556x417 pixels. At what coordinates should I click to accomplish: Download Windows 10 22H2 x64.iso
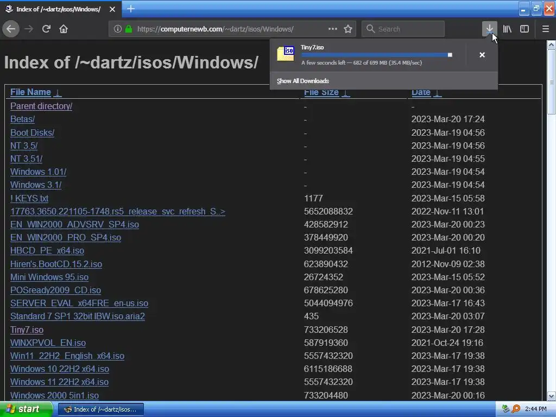click(x=60, y=369)
